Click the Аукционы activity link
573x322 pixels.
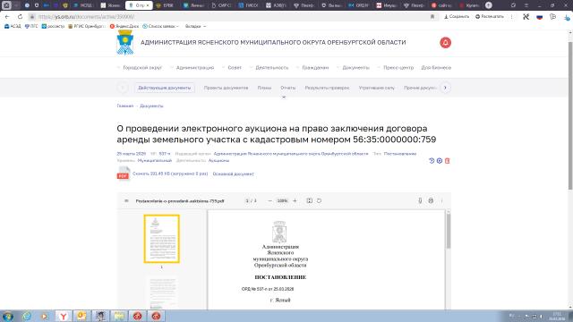218,161
